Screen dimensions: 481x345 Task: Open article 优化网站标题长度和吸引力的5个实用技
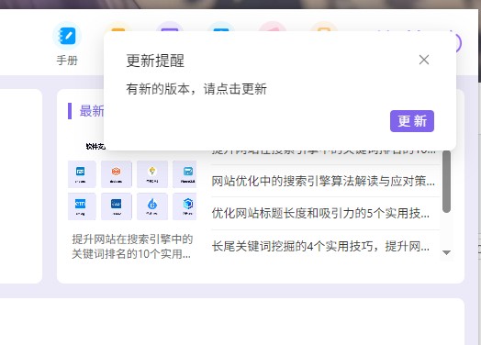click(x=320, y=213)
